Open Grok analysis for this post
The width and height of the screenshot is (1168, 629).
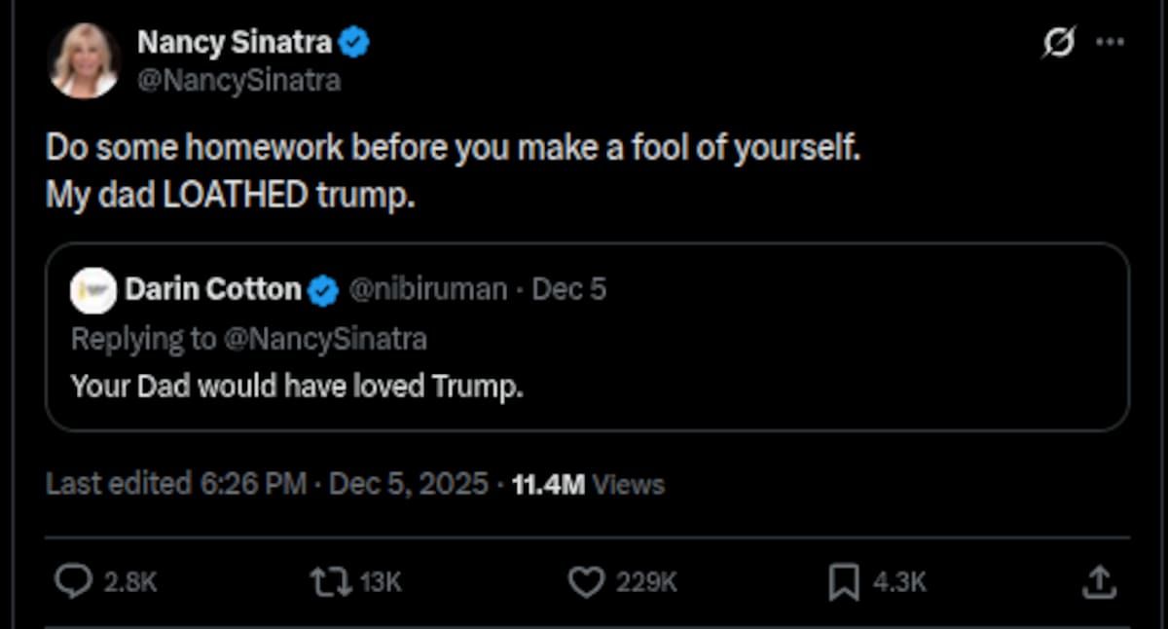[x=1060, y=39]
